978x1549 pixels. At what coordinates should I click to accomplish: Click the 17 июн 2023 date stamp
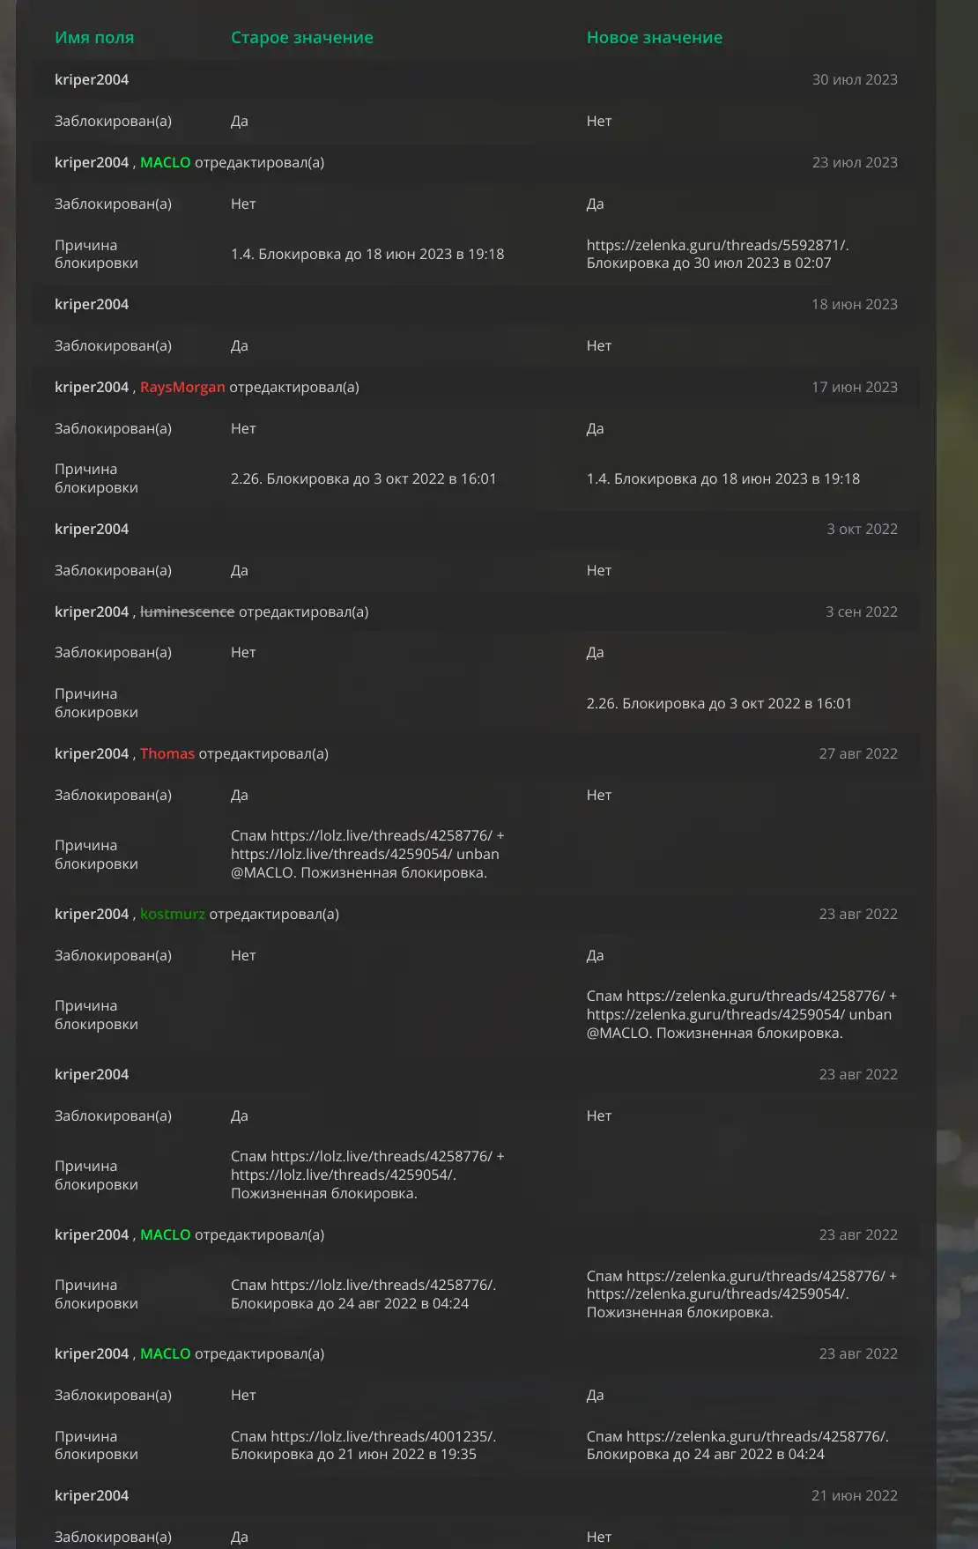tap(854, 387)
